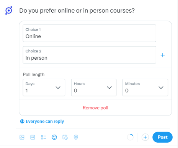
Task: Click the poll icon in toolbar
Action: pos(44,137)
